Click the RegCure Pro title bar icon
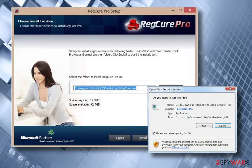The image size is (252, 168). [x=17, y=11]
